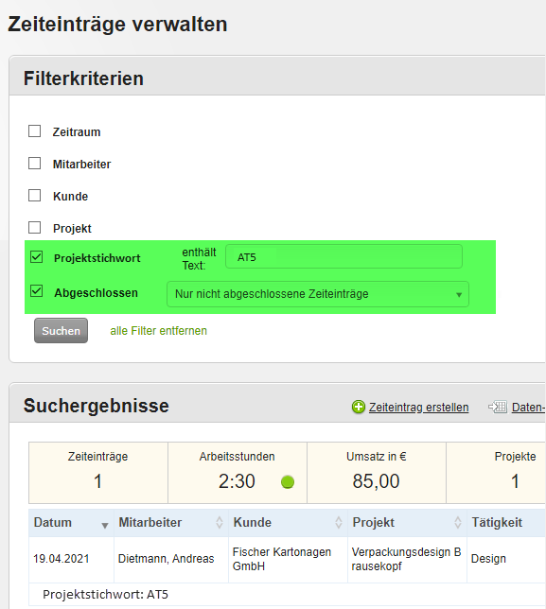
Task: Open the Zeiteintrag erstellen link
Action: [418, 407]
